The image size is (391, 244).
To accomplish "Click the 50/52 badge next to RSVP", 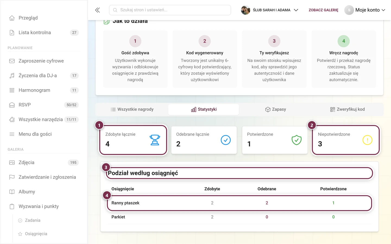I will [x=71, y=105].
